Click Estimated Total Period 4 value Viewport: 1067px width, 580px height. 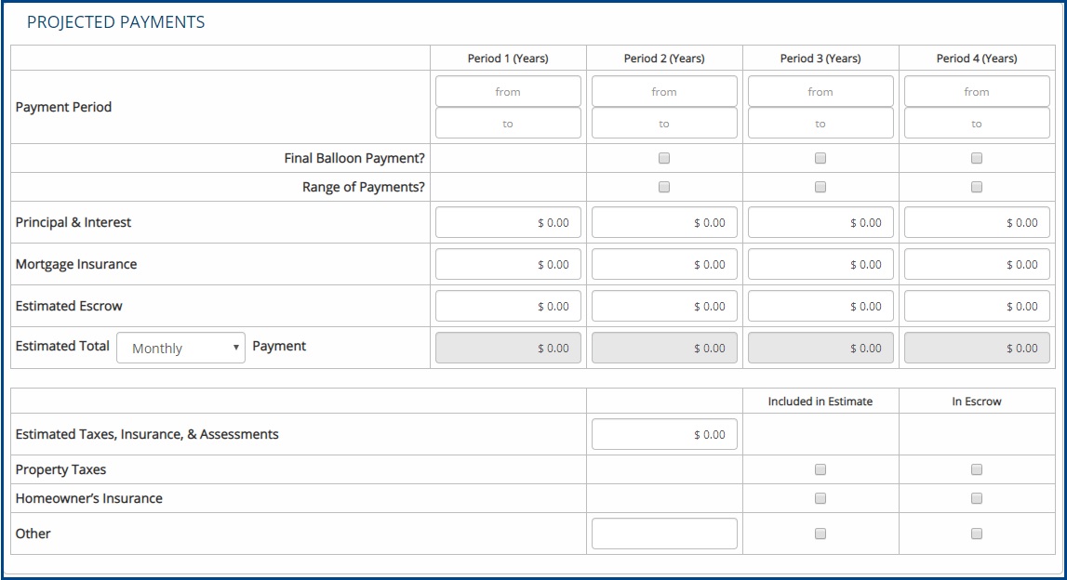tap(977, 348)
